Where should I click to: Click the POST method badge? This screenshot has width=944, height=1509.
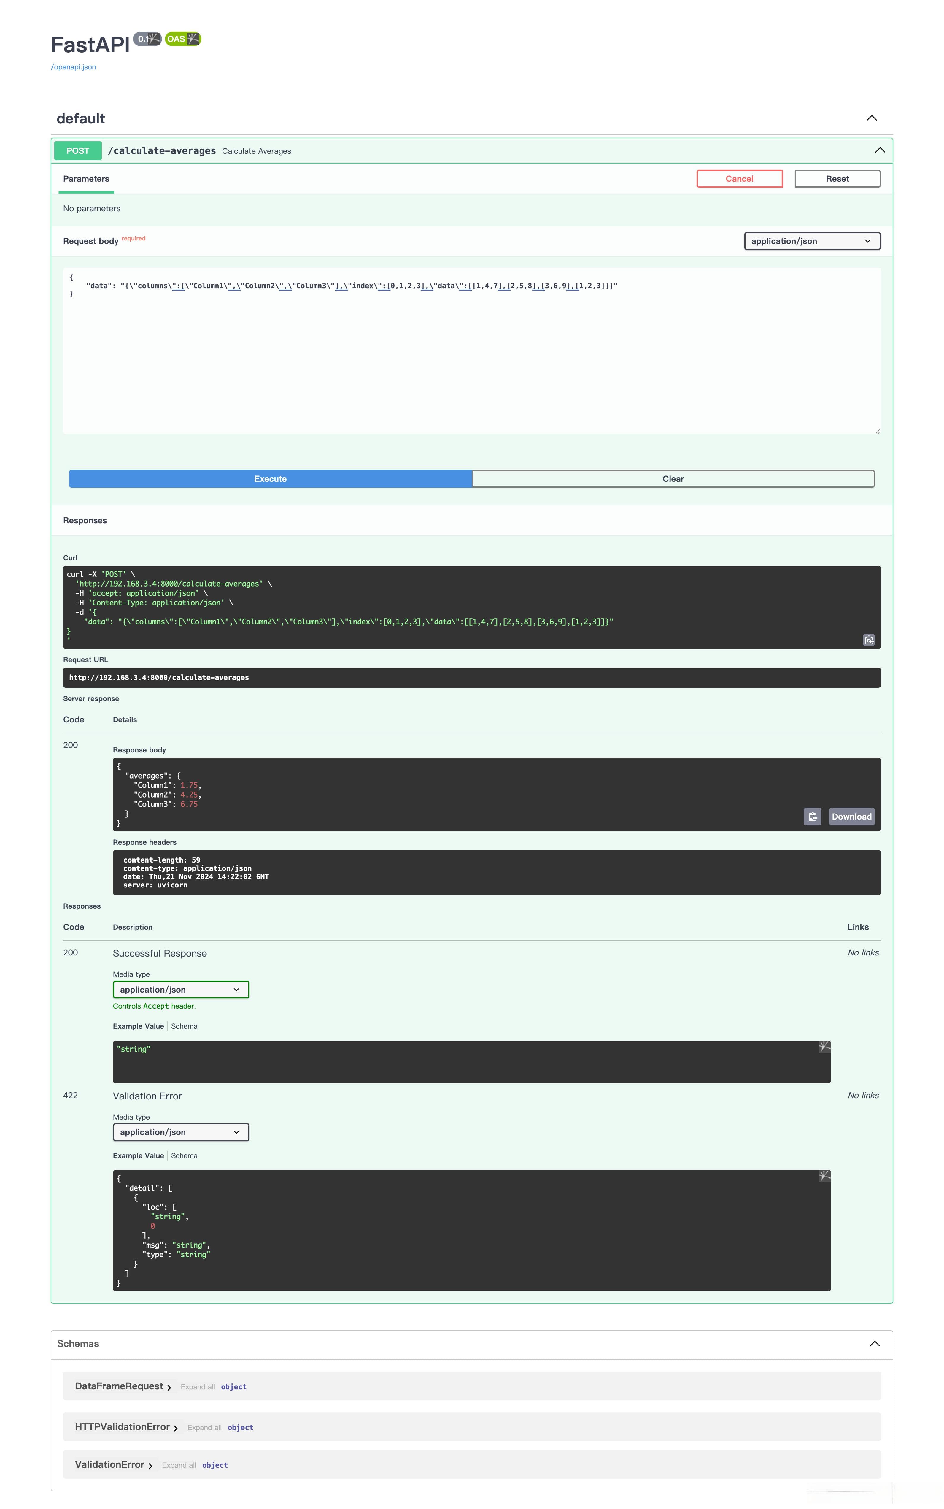(x=78, y=150)
